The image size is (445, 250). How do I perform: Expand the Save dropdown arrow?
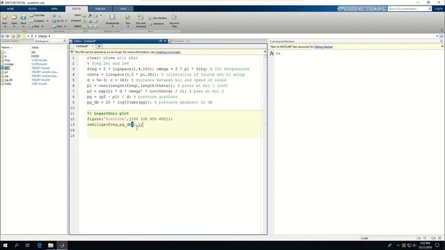23,26
